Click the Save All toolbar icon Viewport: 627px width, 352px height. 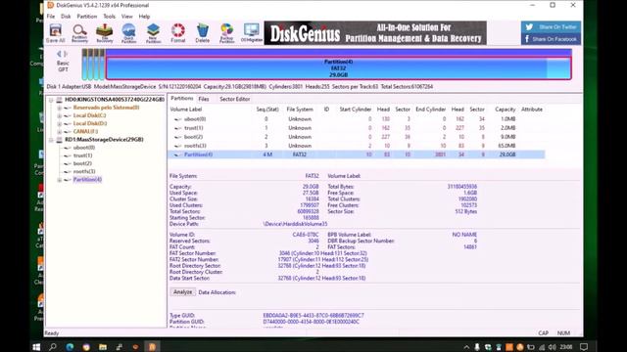pos(55,33)
